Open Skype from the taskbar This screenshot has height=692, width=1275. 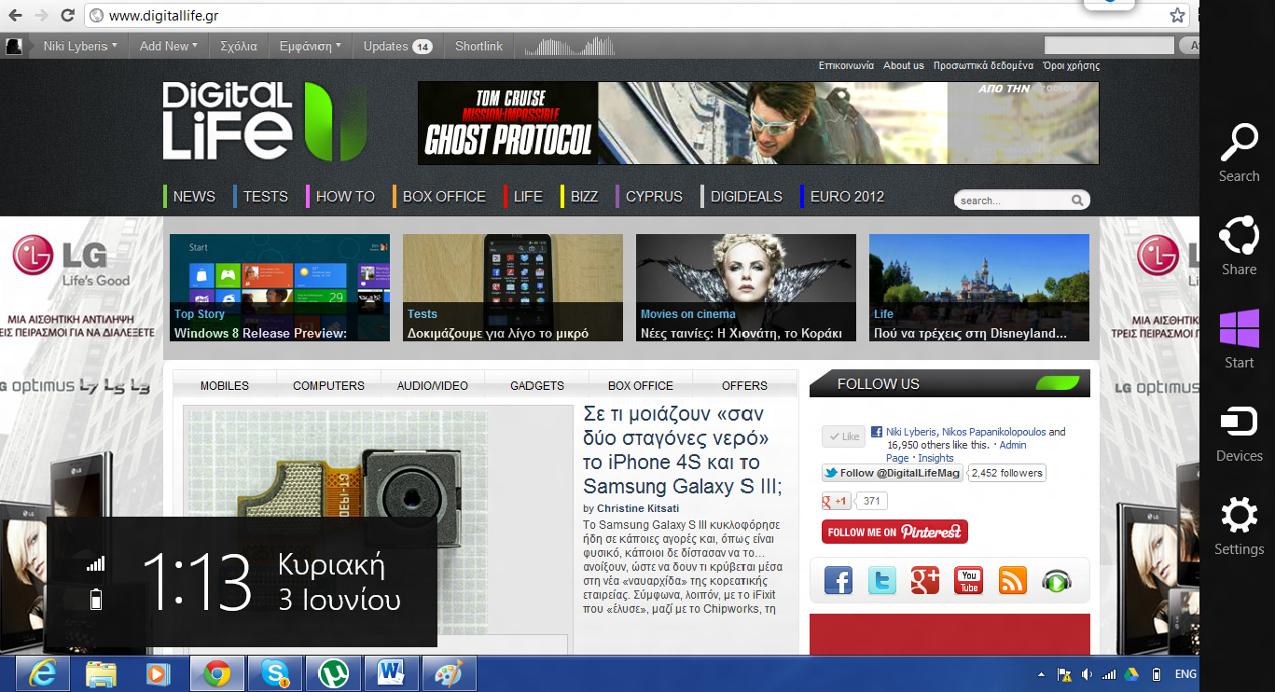[x=275, y=673]
